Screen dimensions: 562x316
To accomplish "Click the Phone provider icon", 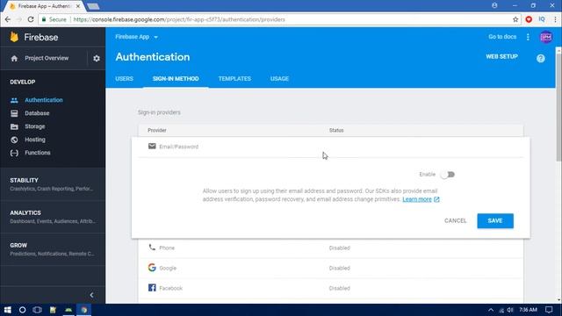I will (152, 248).
